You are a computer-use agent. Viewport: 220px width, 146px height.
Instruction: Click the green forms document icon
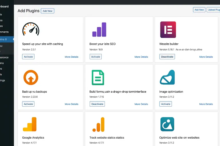click(x=98, y=77)
